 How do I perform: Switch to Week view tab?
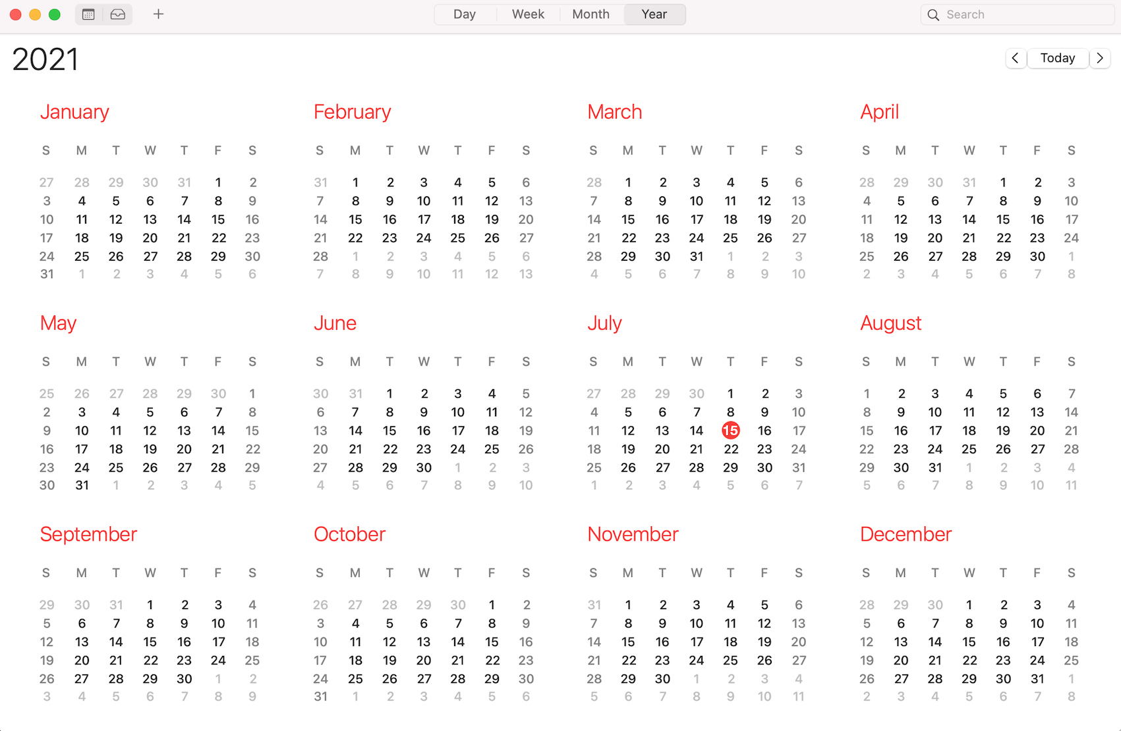(x=528, y=14)
